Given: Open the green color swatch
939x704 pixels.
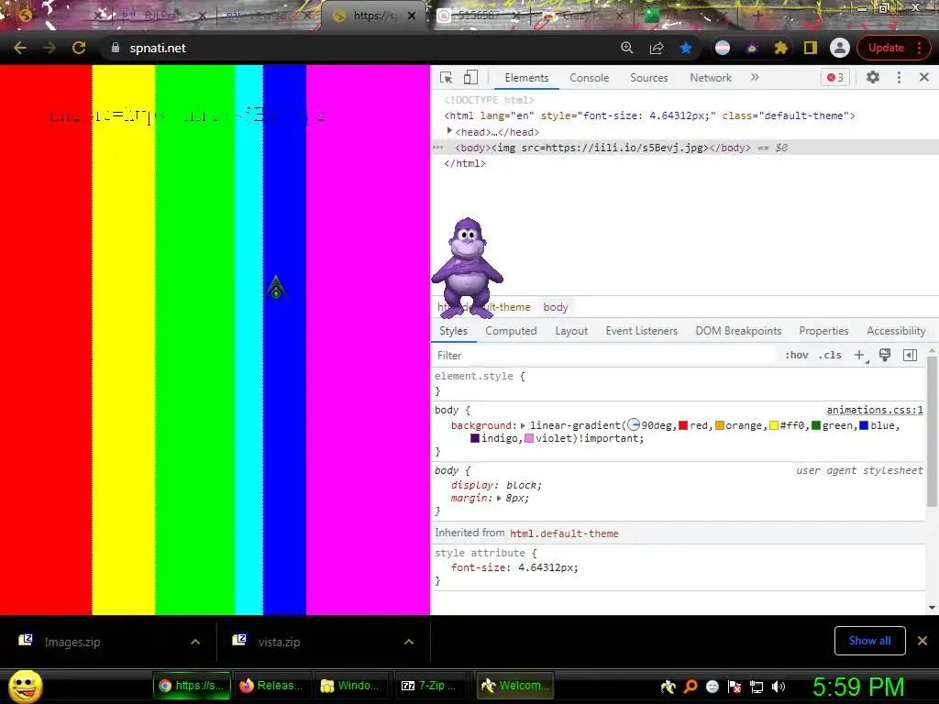Looking at the screenshot, I should [x=816, y=425].
